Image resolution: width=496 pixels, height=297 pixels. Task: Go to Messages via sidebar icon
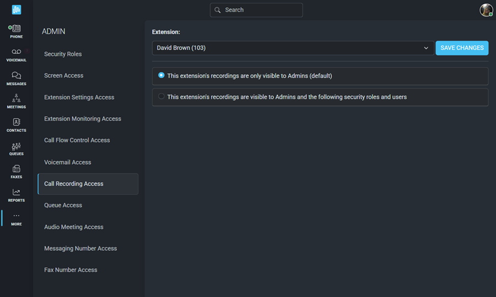click(17, 75)
